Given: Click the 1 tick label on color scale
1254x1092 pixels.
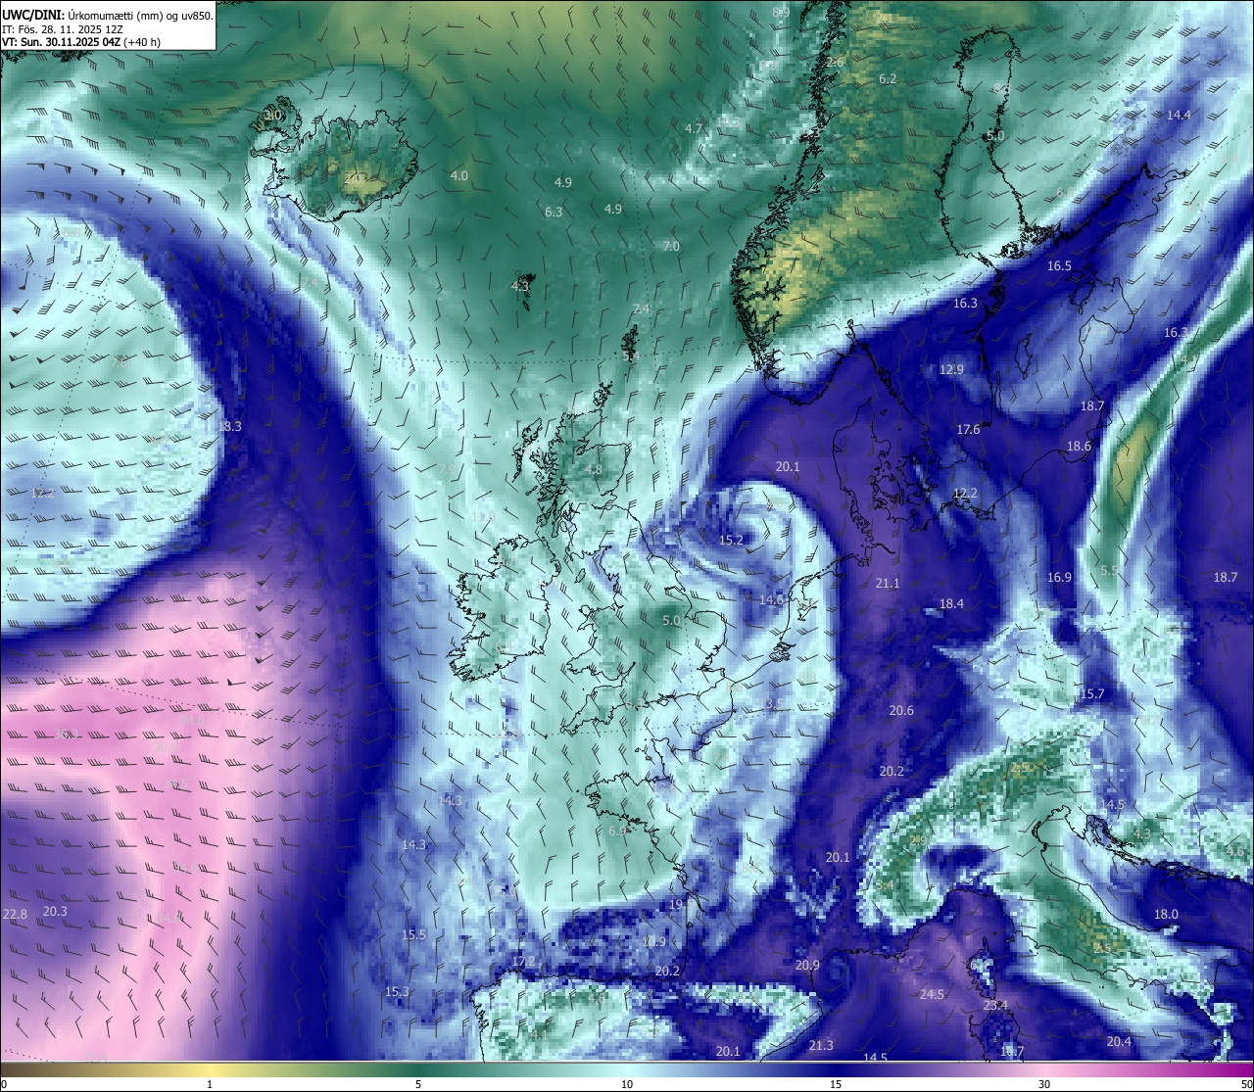Looking at the screenshot, I should (x=210, y=1084).
